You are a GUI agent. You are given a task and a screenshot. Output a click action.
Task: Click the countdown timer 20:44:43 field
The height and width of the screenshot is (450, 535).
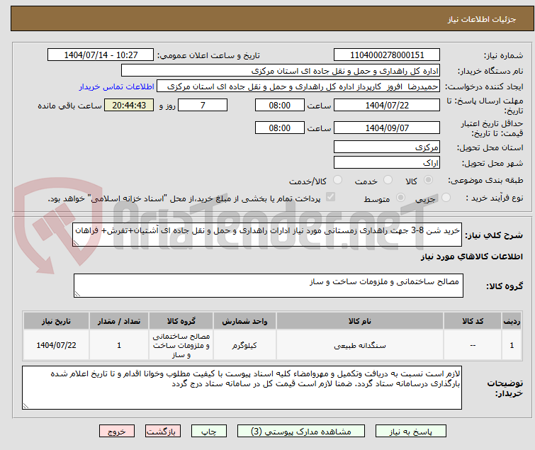pyautogui.click(x=129, y=105)
